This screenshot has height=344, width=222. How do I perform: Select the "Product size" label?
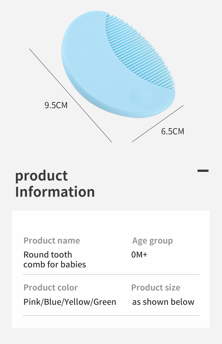pos(156,288)
